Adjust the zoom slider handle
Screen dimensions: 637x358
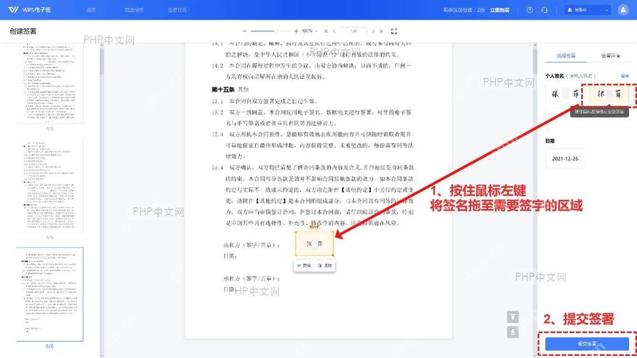click(x=276, y=31)
